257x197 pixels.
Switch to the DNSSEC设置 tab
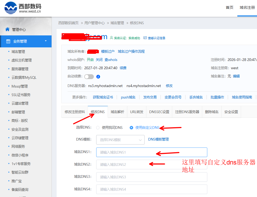point(159,112)
